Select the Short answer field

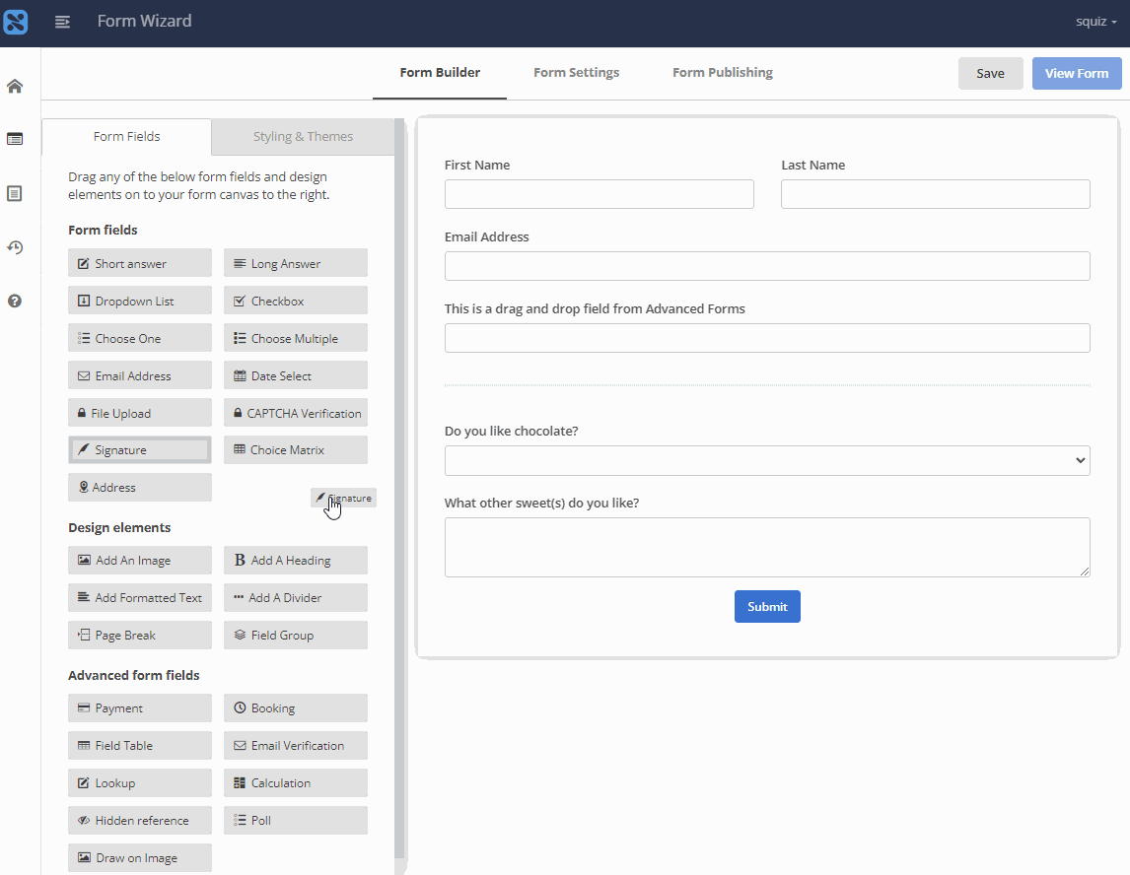140,263
